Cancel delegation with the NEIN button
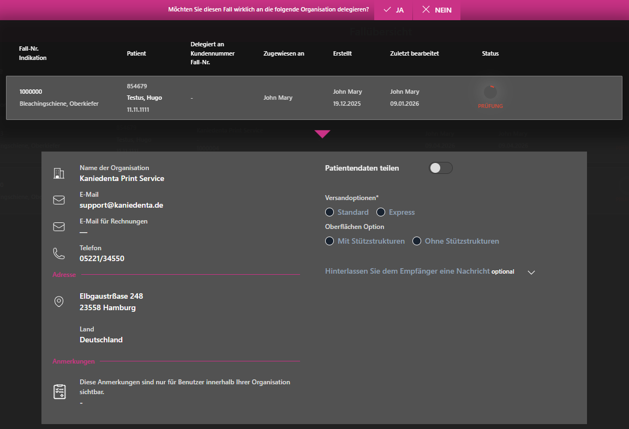This screenshot has width=629, height=429. [436, 10]
